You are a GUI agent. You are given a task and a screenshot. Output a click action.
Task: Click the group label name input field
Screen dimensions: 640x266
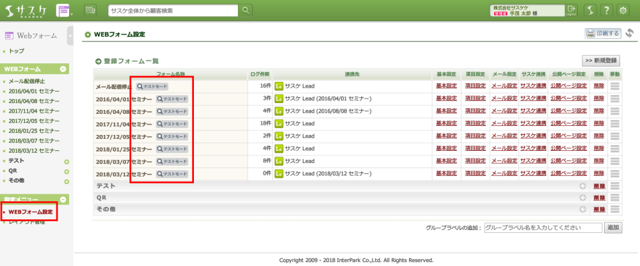(x=543, y=228)
